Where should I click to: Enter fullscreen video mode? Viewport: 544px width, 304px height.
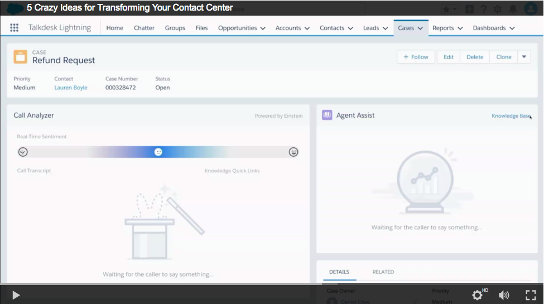pyautogui.click(x=531, y=295)
